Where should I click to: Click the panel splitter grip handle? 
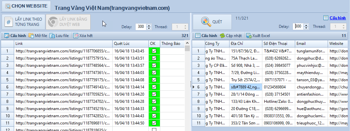[x=191, y=84]
